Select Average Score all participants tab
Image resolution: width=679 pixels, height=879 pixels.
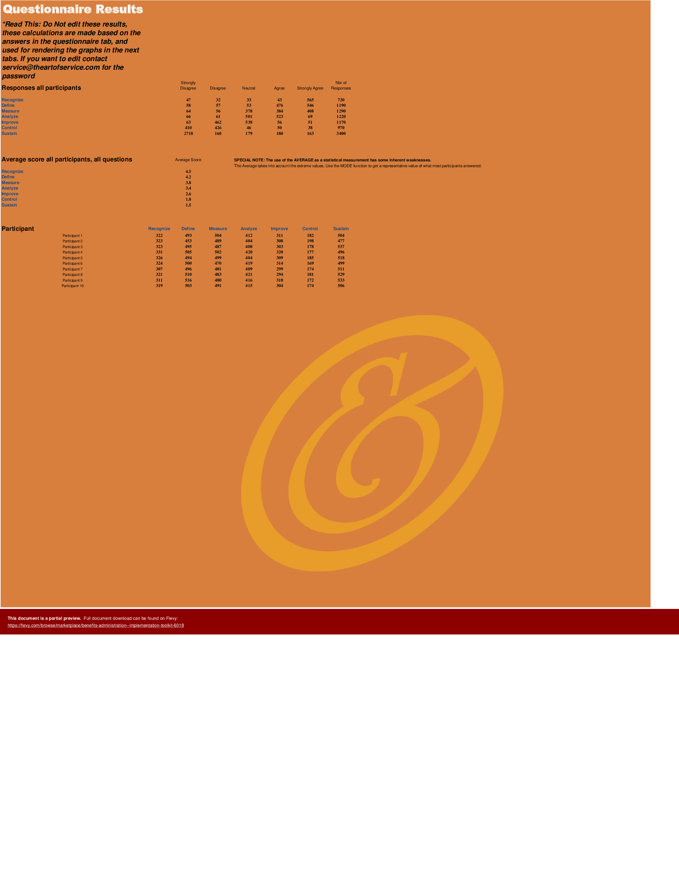coord(68,159)
